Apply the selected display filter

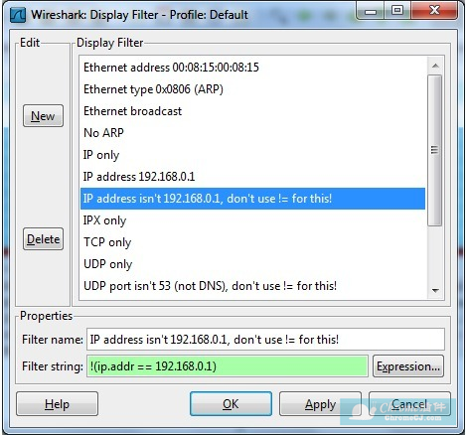click(x=320, y=404)
